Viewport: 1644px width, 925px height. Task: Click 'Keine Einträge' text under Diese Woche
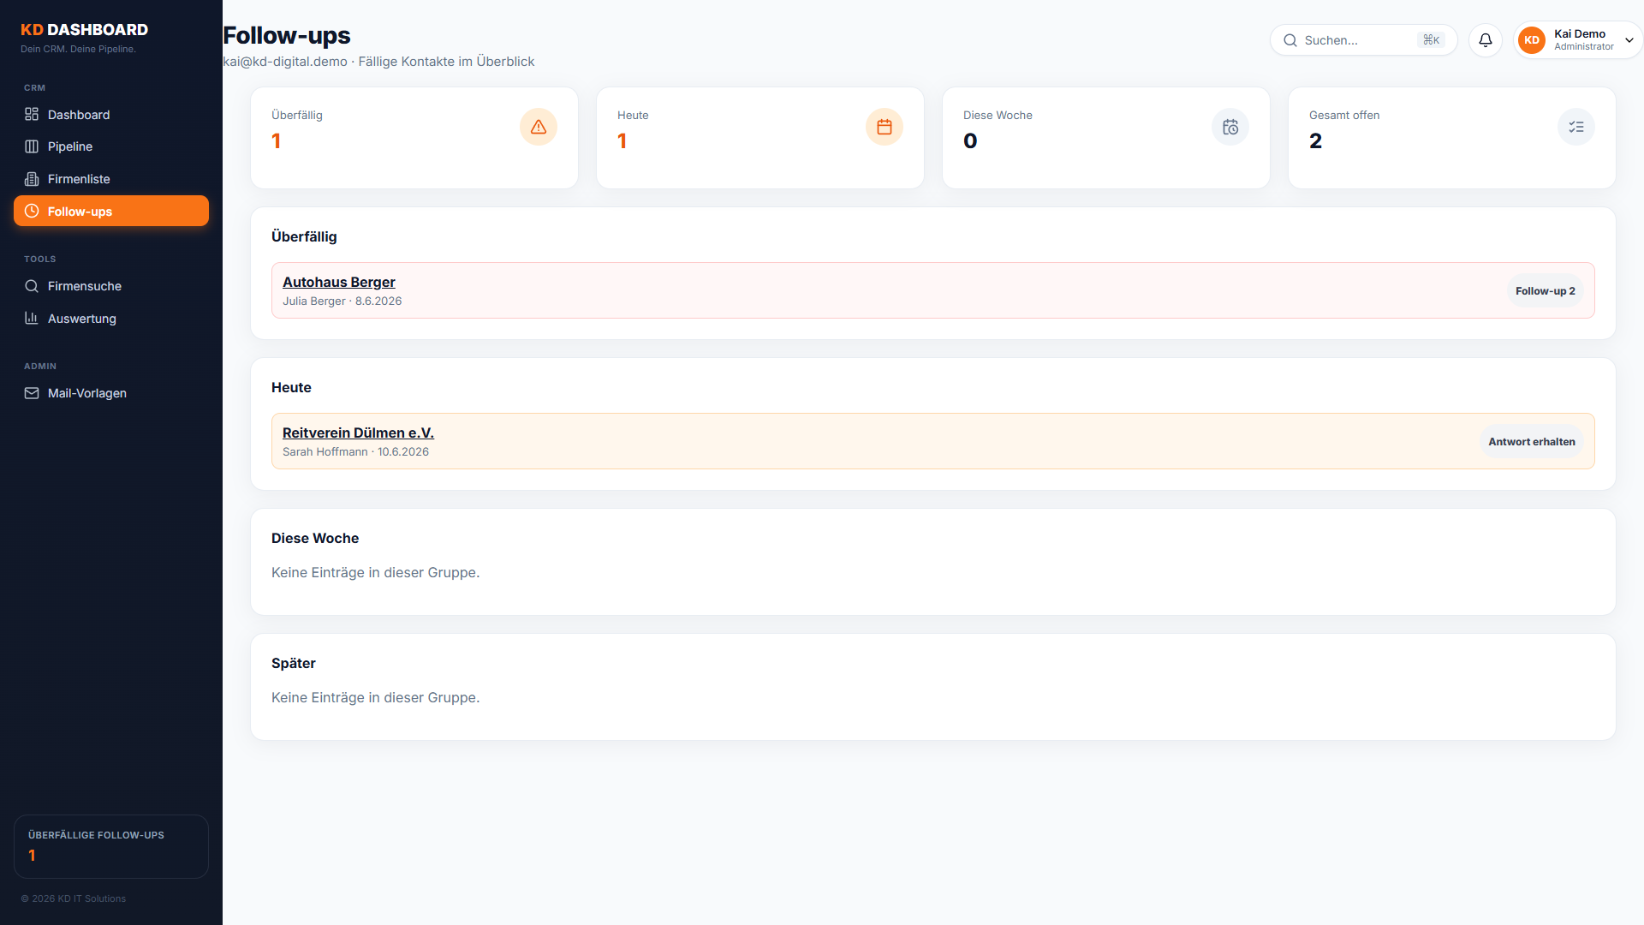[x=375, y=572]
